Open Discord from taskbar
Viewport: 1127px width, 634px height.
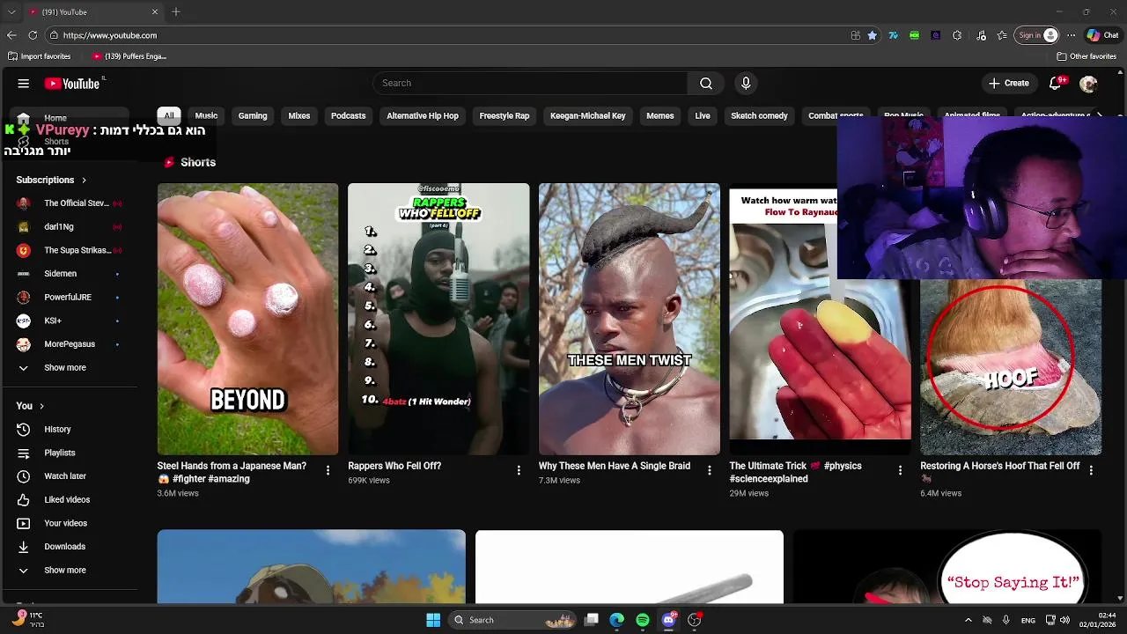coord(669,620)
